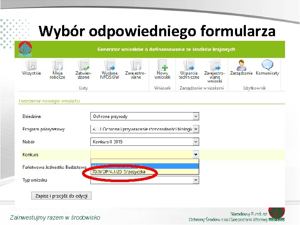Open Zarejestrowane wnioski management icon
The width and height of the screenshot is (300, 225).
click(x=215, y=71)
